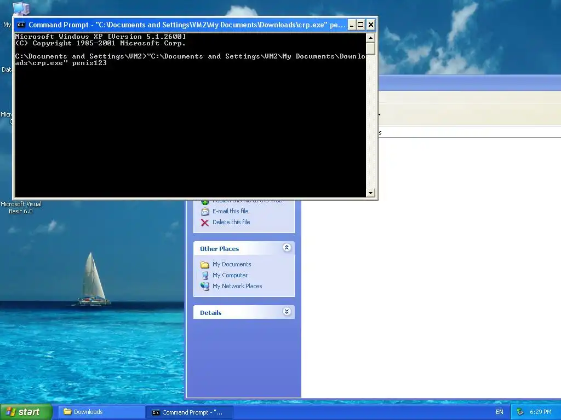Open My Documents in Other Places
The image size is (561, 420).
click(x=232, y=264)
